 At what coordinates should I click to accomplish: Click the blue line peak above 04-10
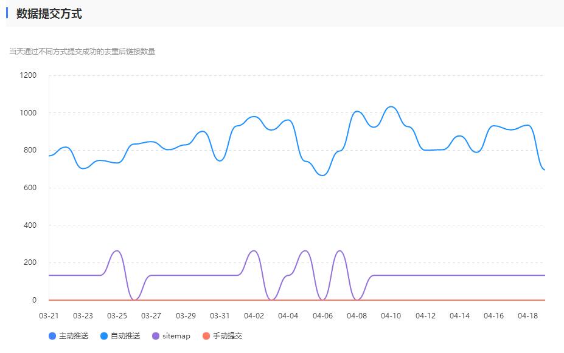(x=392, y=107)
